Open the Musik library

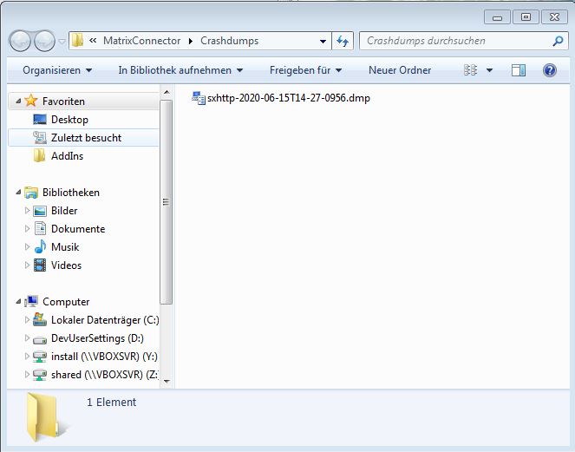point(65,247)
